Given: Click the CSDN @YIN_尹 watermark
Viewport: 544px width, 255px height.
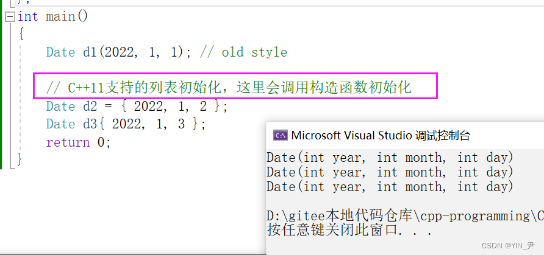Looking at the screenshot, I should pyautogui.click(x=507, y=246).
